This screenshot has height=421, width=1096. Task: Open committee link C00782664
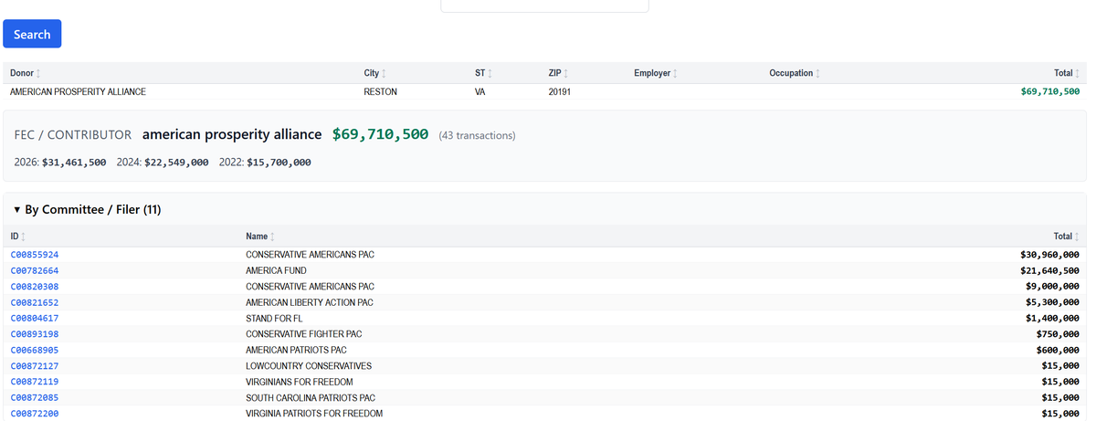pos(35,270)
